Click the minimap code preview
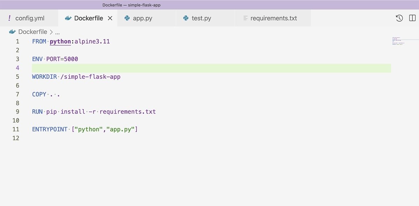 [x=397, y=41]
